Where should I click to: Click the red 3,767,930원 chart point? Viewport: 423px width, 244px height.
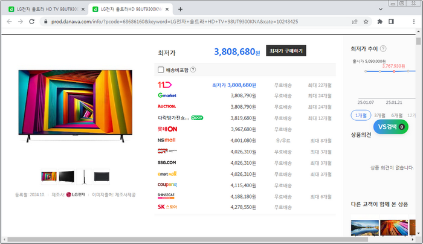[394, 71]
